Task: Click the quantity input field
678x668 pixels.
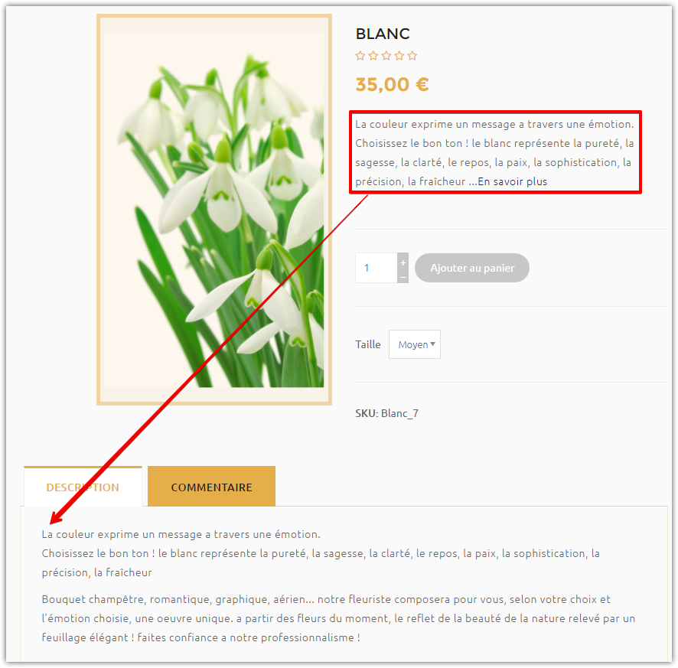Action: click(376, 268)
